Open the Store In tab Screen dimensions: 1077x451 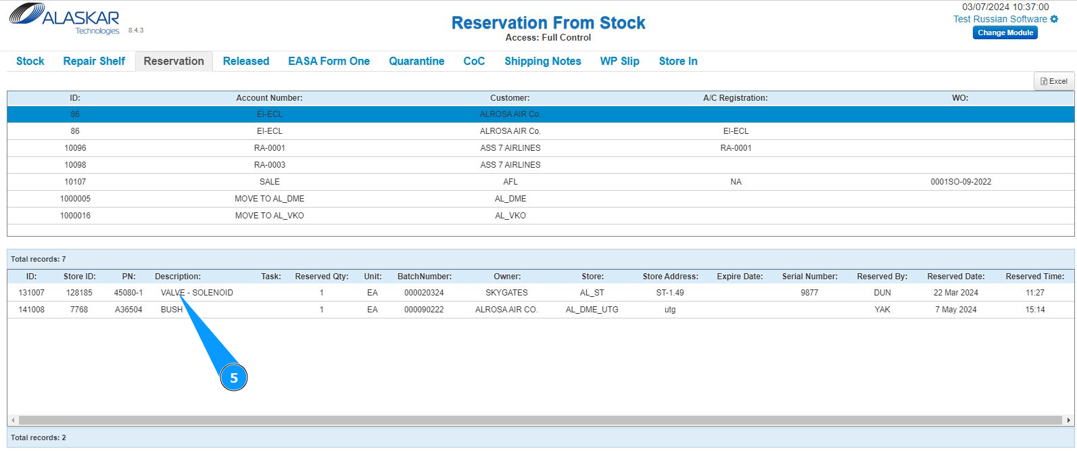click(x=678, y=61)
